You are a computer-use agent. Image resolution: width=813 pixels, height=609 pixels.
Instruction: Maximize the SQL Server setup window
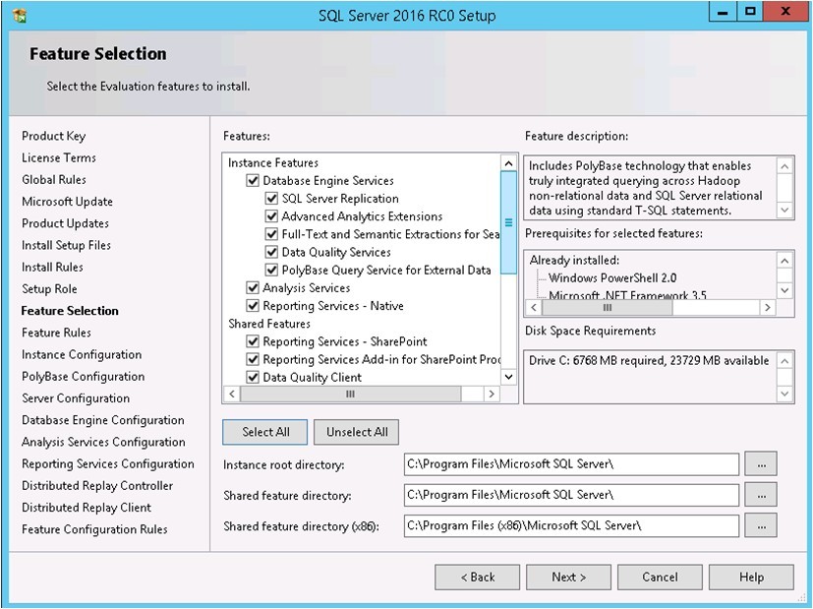(x=750, y=12)
